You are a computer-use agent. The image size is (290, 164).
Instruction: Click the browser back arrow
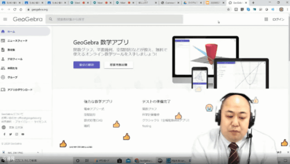click(x=3, y=9)
